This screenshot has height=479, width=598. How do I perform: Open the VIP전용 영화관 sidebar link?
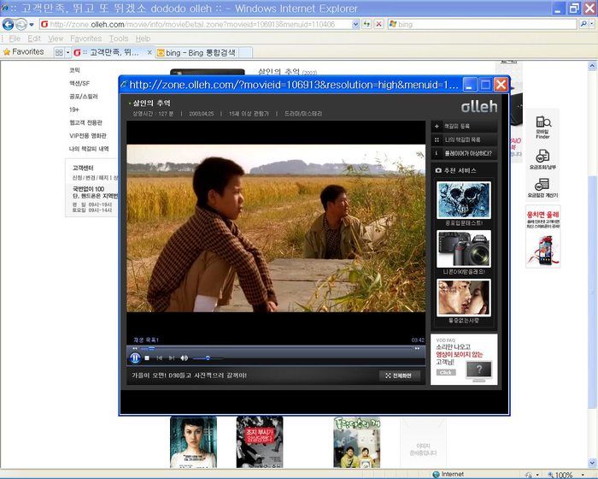coord(88,136)
